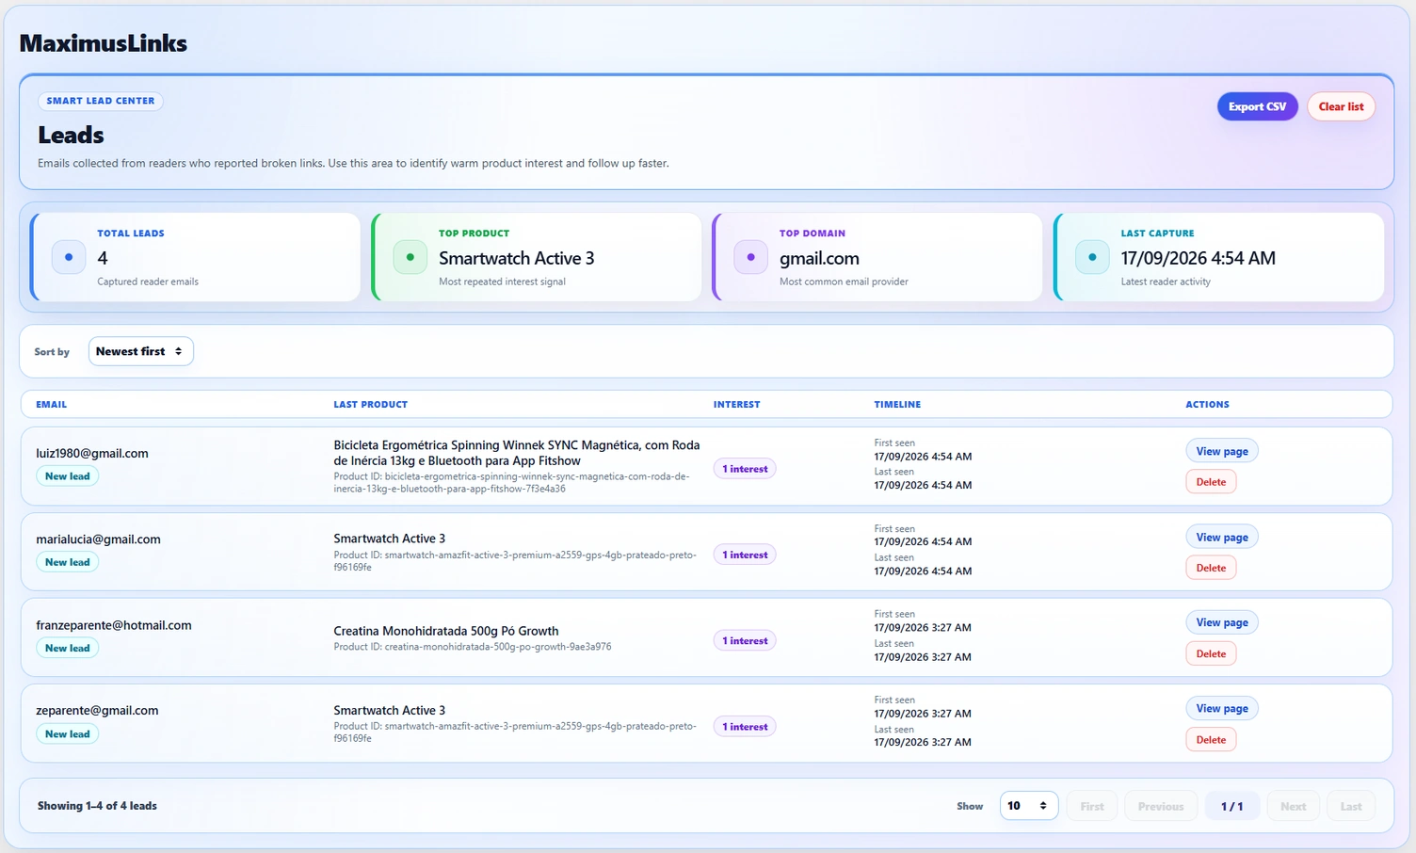
Task: Click the Previous pagination button
Action: [x=1161, y=806]
